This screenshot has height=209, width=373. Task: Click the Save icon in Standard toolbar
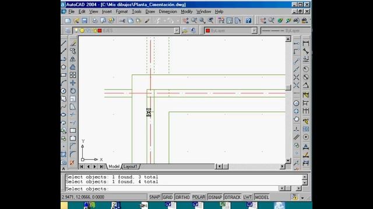tap(85, 21)
